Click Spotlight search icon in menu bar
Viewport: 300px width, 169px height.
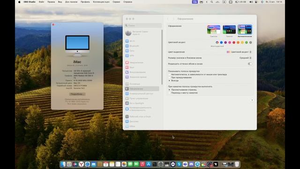pos(211,2)
